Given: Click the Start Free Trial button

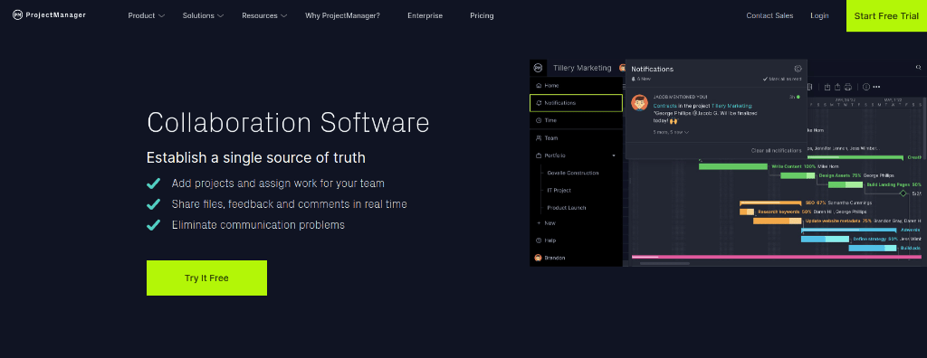Looking at the screenshot, I should click(887, 16).
